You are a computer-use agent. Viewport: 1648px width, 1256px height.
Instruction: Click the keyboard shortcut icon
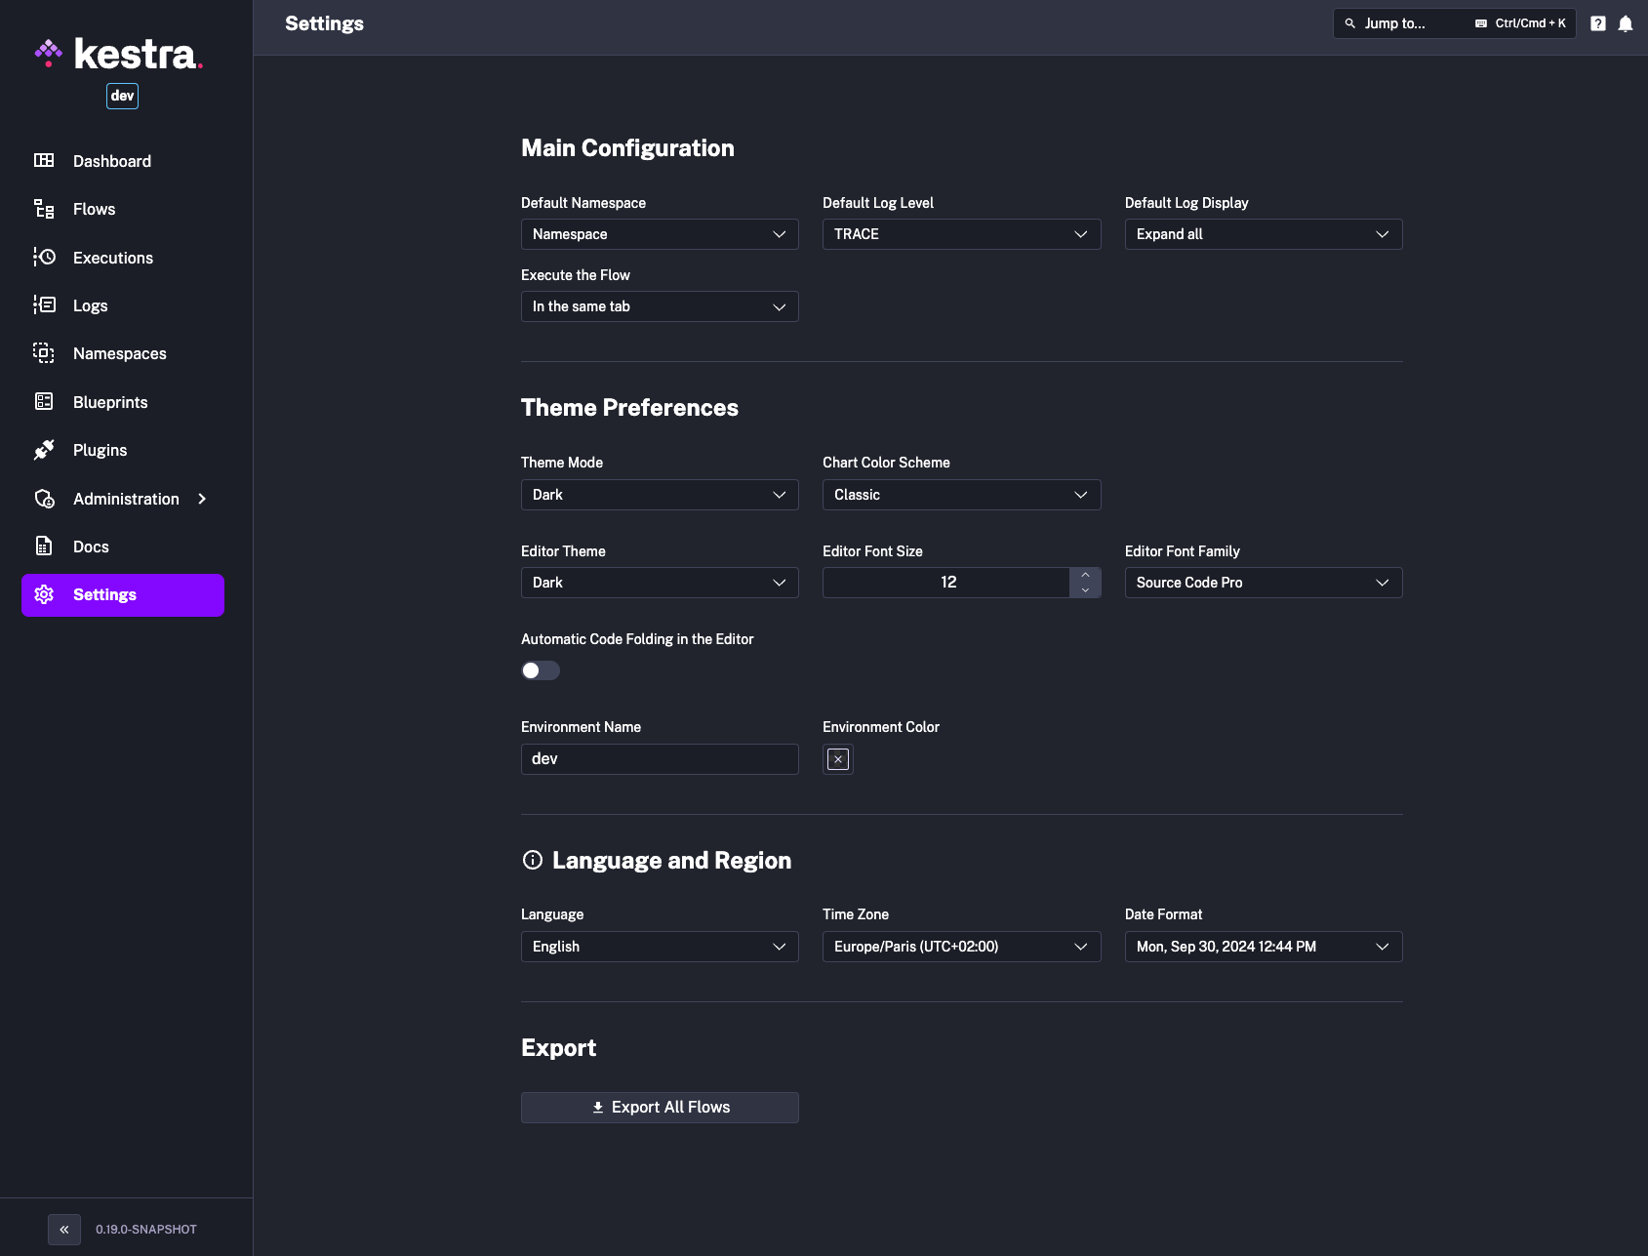click(1481, 23)
